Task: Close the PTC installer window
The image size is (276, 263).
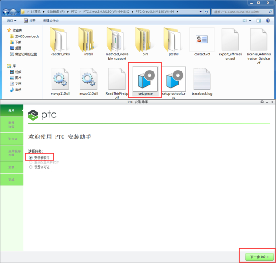Action: (273, 102)
